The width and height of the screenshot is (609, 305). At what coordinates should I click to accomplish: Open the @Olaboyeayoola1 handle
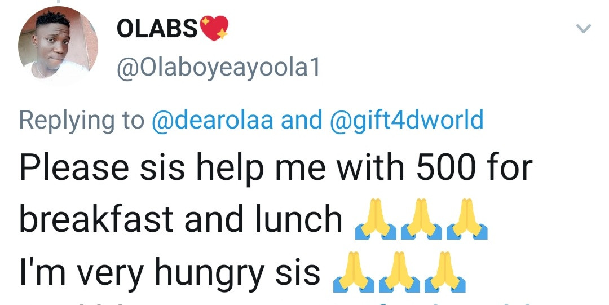click(218, 69)
